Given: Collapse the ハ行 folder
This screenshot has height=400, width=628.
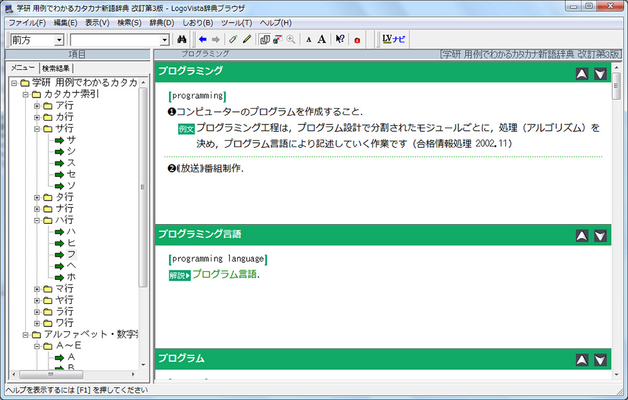Looking at the screenshot, I should pyautogui.click(x=37, y=221).
